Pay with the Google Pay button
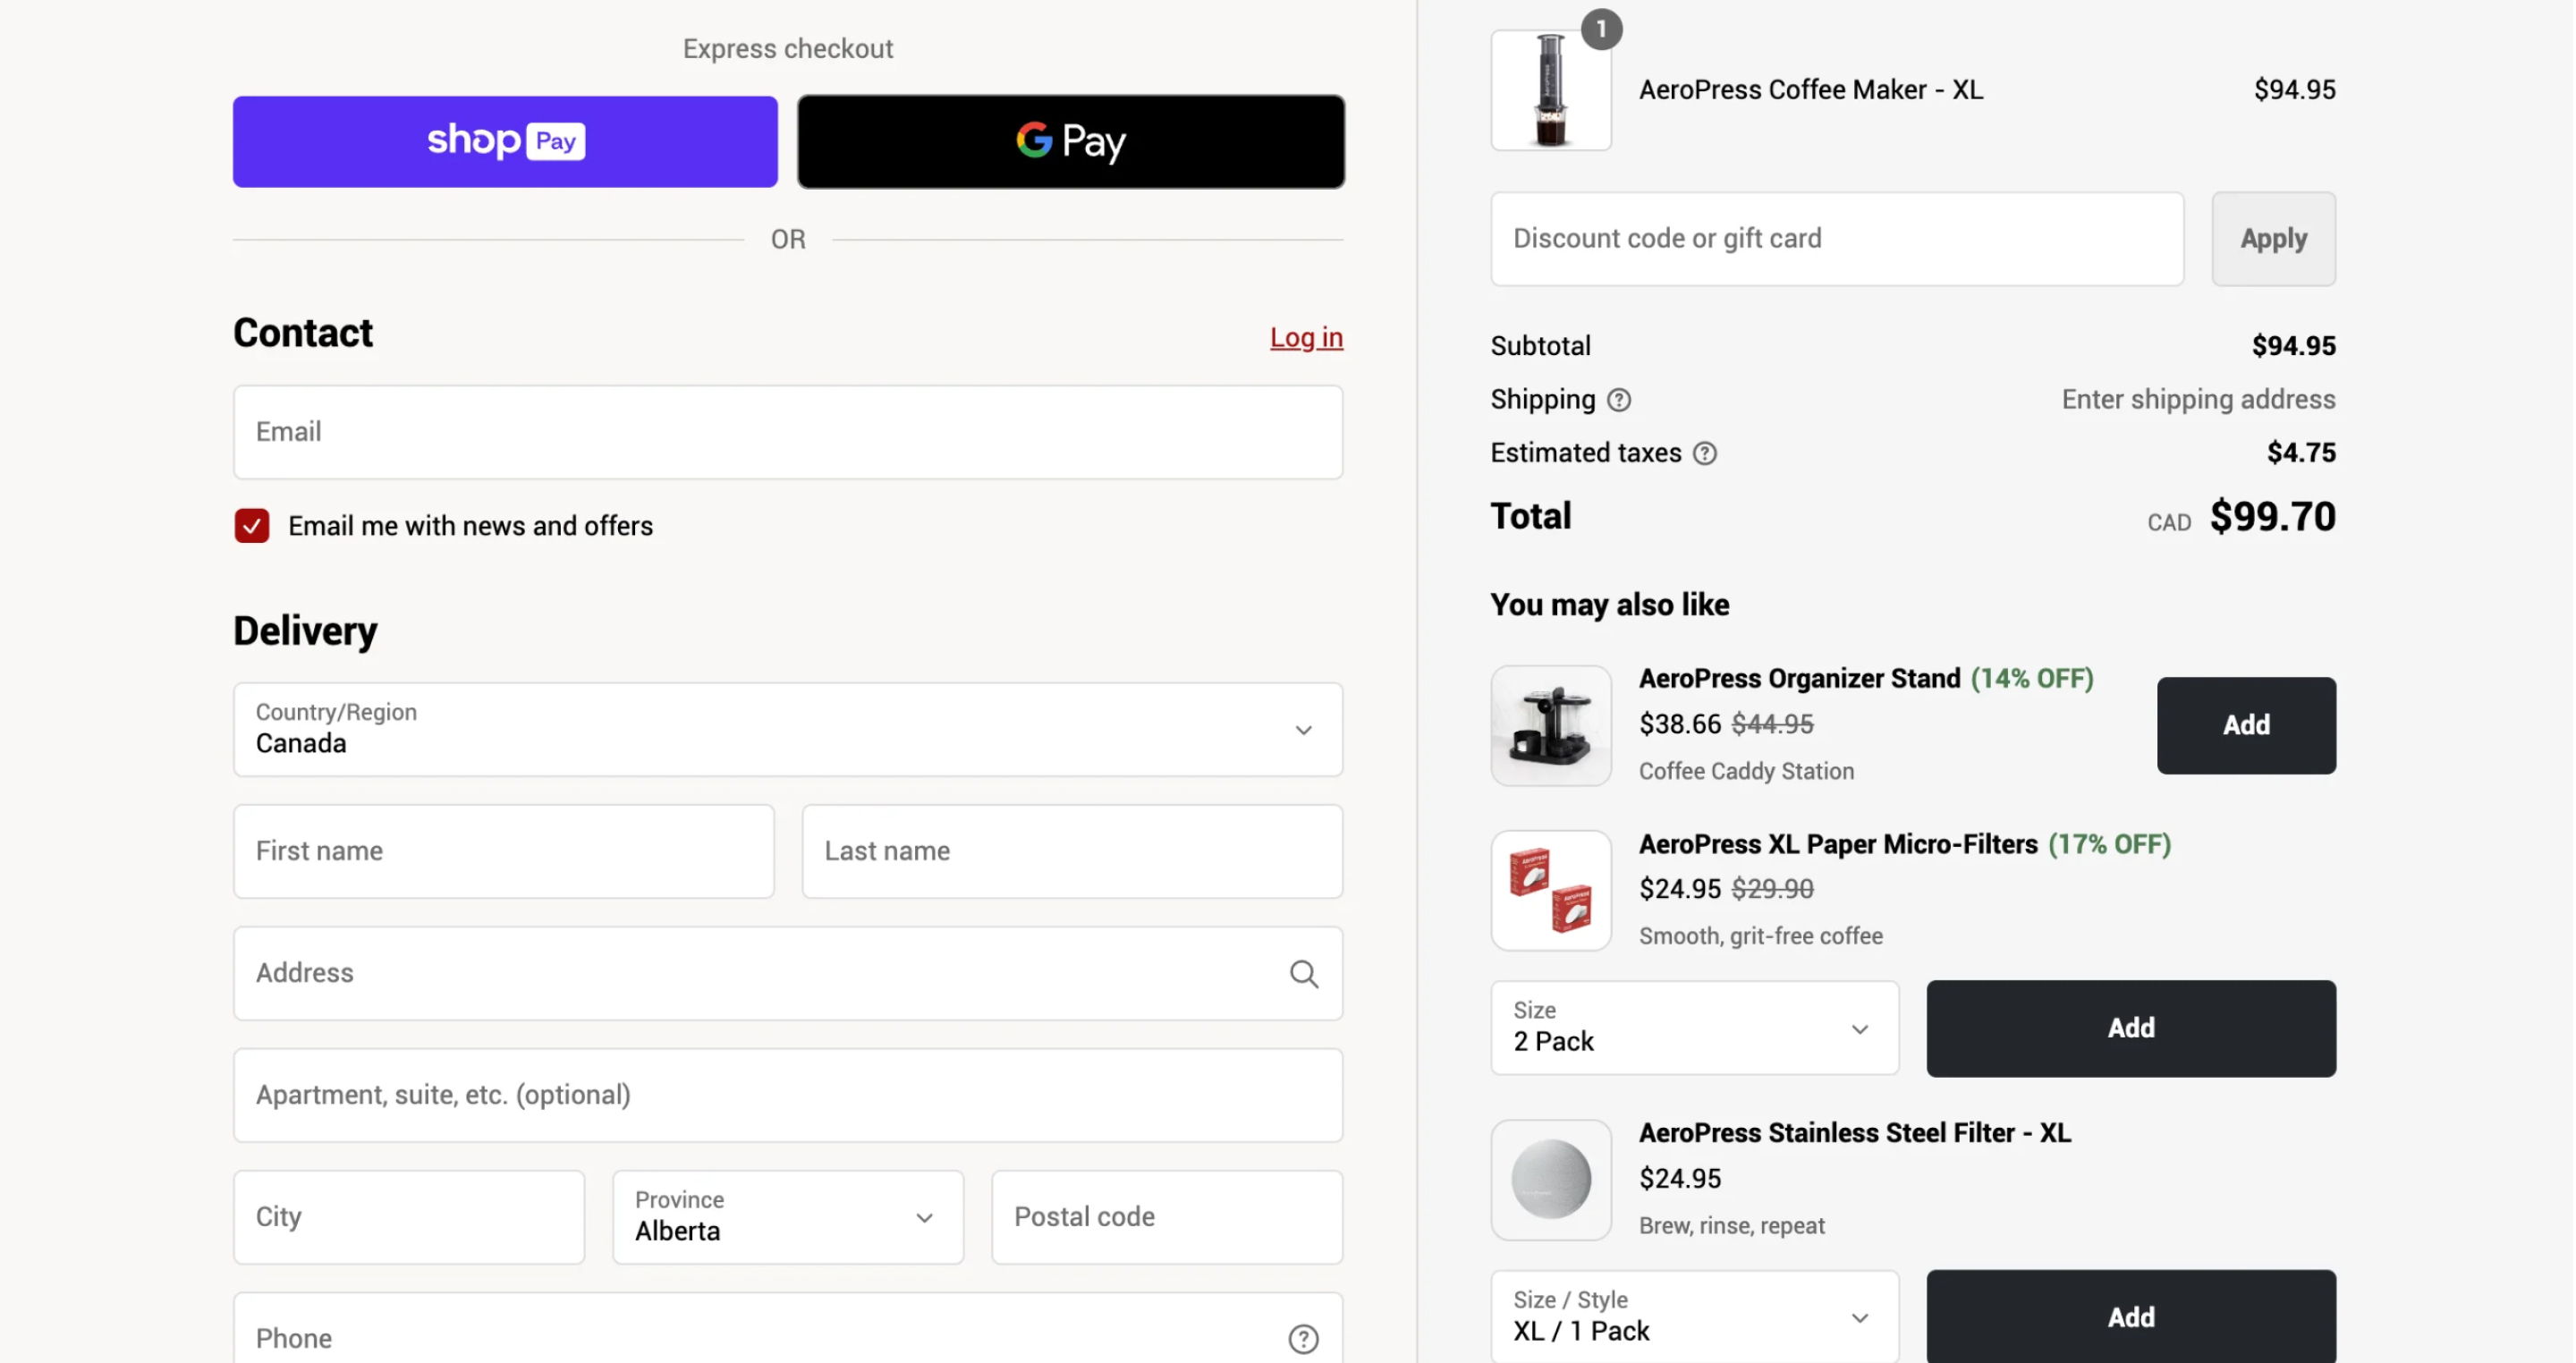Viewport: 2576px width, 1363px height. coord(1071,142)
